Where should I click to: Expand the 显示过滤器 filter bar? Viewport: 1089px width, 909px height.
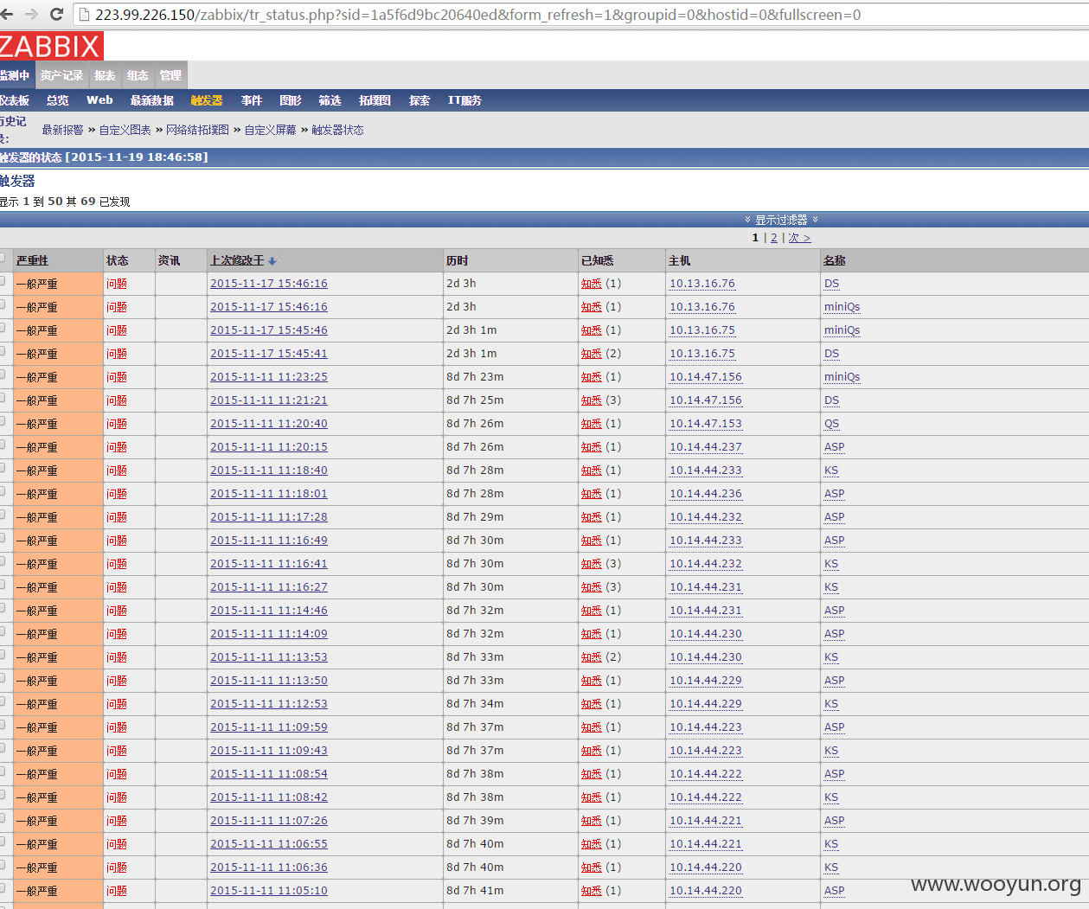tap(781, 220)
